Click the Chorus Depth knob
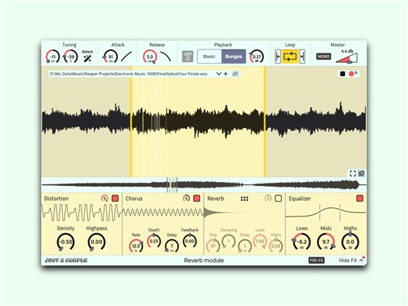This screenshot has width=408, height=306. 154,241
